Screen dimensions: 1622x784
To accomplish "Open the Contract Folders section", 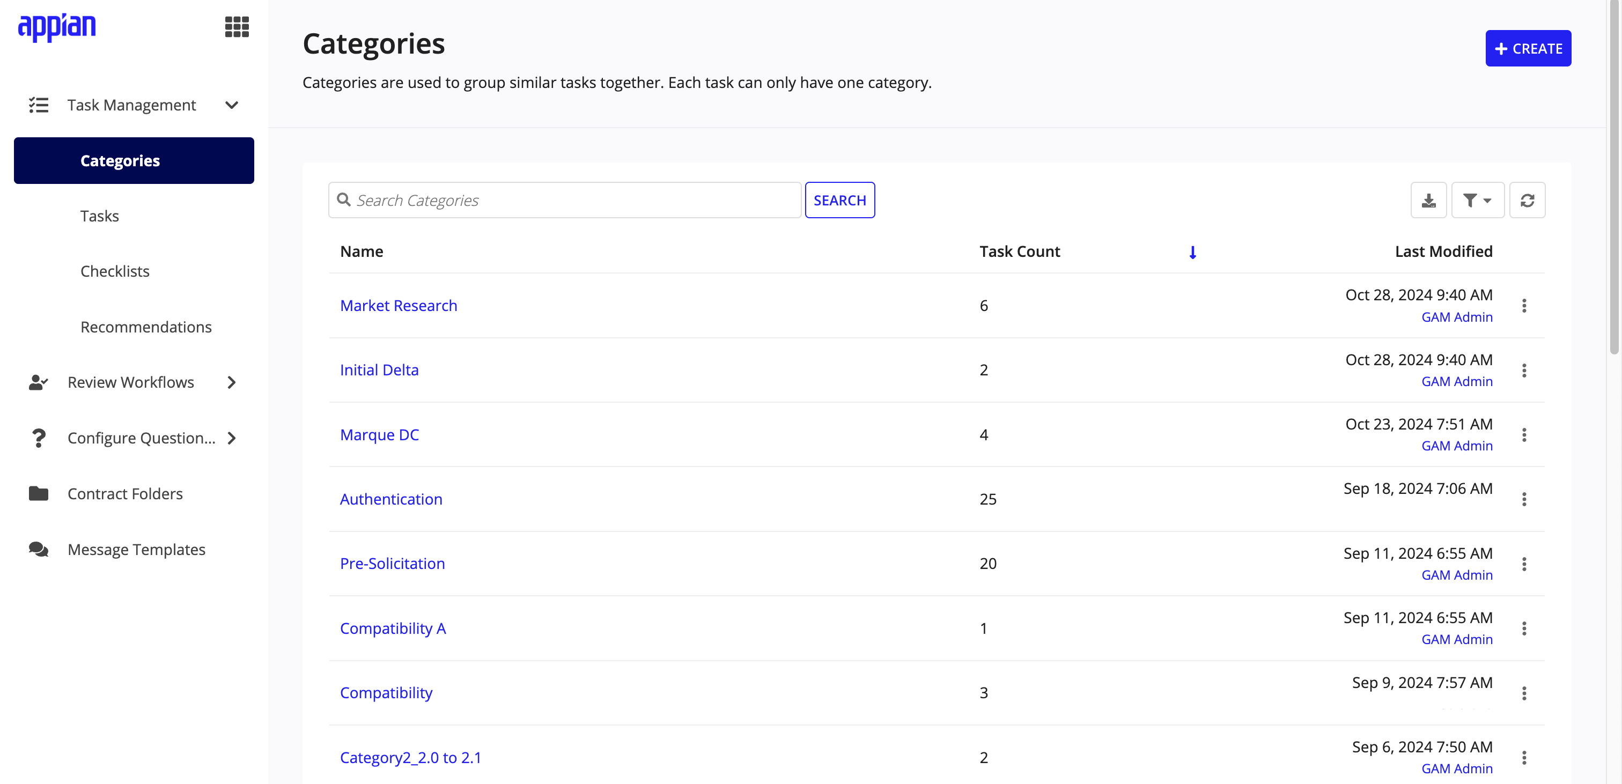I will [x=124, y=492].
